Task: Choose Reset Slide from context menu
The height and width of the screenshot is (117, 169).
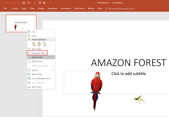Action: pyautogui.click(x=41, y=74)
